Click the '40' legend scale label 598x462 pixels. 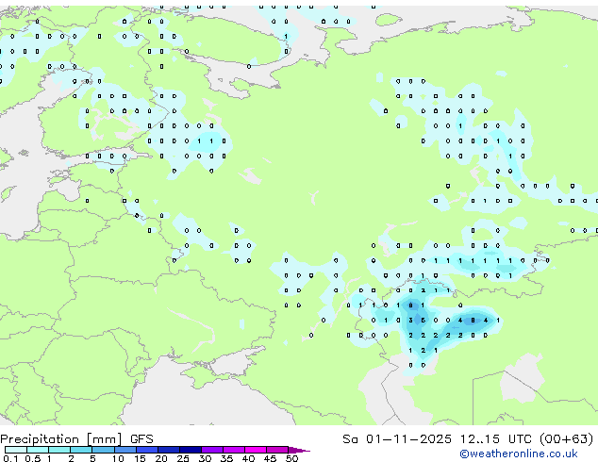[248, 458]
